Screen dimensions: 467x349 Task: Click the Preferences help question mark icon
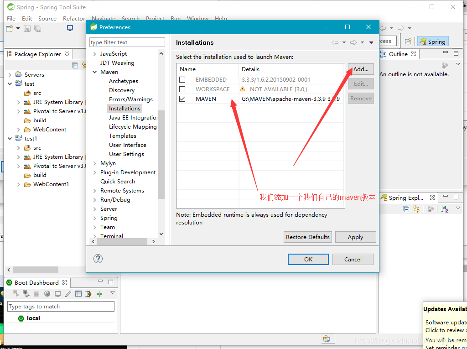[x=98, y=259]
